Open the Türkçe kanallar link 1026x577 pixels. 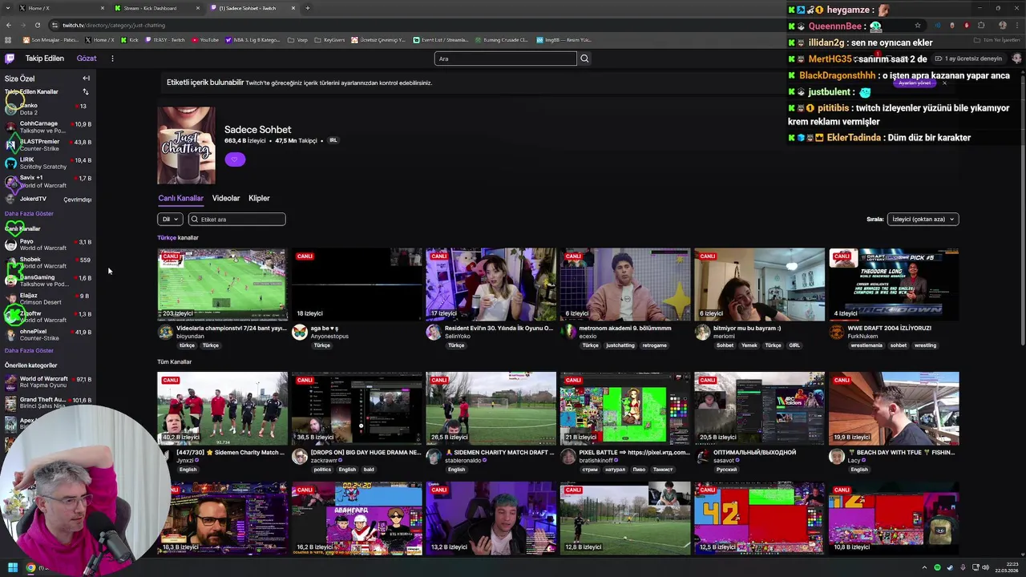click(178, 238)
